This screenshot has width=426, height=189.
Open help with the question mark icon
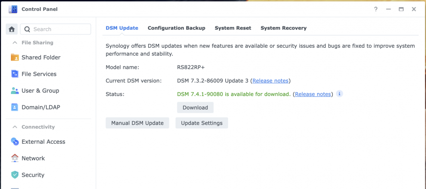point(375,9)
